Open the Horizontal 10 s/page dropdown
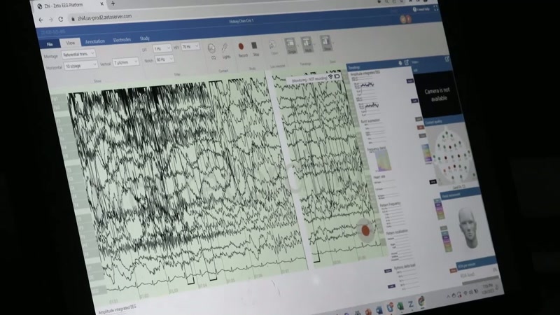 80,65
